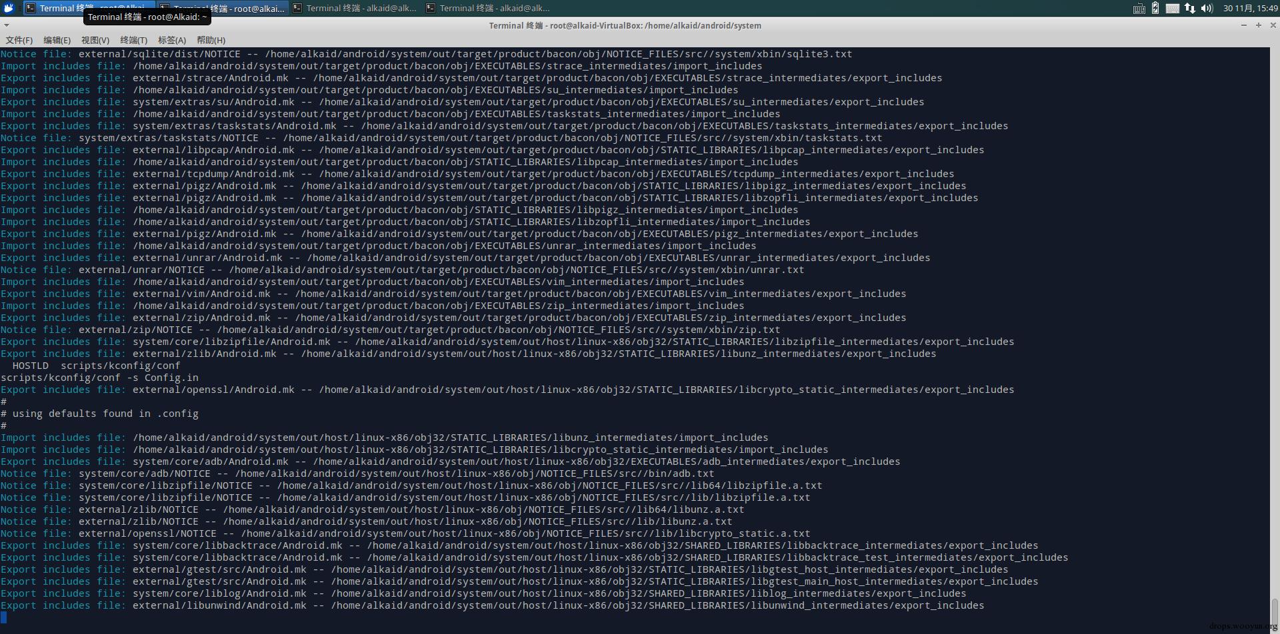Screen dimensions: 1280x634
Task: Click the terminal vertical scrollbar handle
Action: 1274,611
